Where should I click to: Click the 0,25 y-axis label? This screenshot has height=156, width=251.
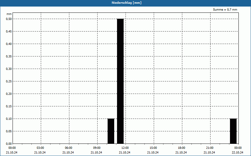point(9,81)
